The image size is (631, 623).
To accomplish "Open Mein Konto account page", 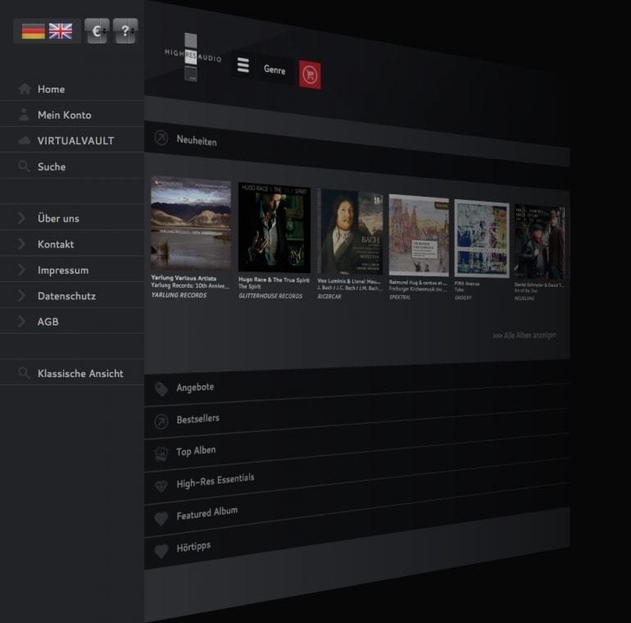I will [64, 115].
